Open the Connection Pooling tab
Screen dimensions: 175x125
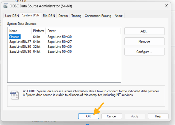tap(98, 16)
